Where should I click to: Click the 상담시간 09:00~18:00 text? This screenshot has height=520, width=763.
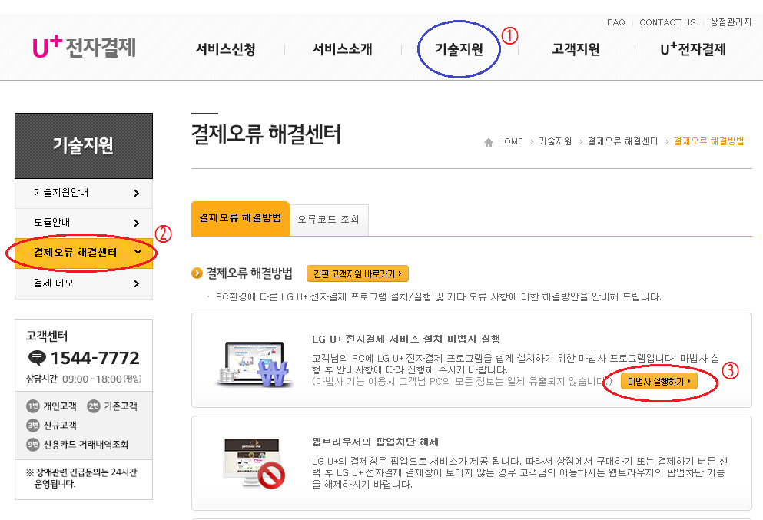(x=84, y=379)
